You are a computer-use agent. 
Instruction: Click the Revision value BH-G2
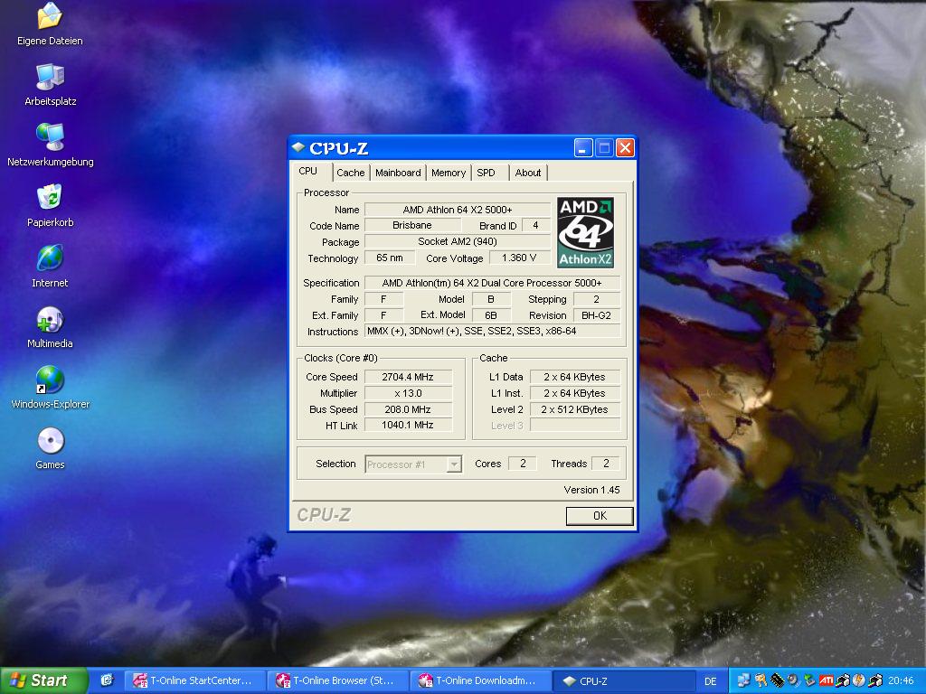coord(597,315)
